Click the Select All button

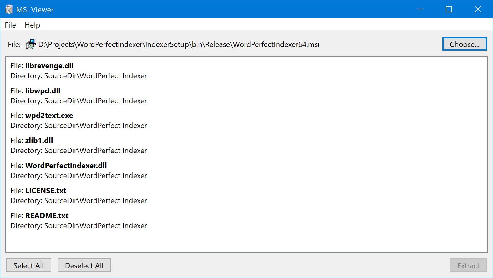point(28,265)
